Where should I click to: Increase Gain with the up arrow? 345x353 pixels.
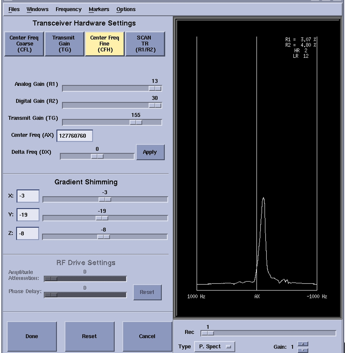click(x=303, y=344)
